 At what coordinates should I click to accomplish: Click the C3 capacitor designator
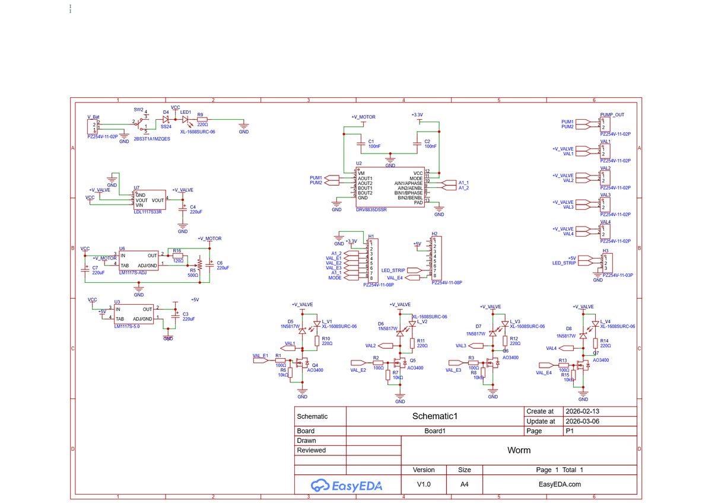[x=185, y=314]
